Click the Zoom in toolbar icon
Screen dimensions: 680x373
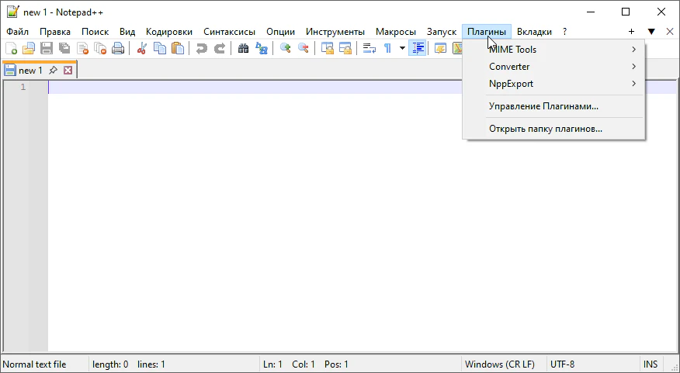[286, 48]
